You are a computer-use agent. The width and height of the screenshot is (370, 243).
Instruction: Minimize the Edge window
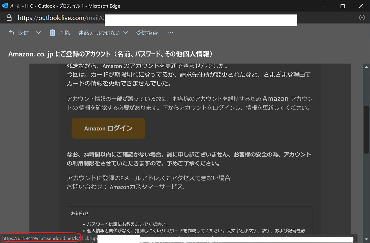pyautogui.click(x=324, y=6)
